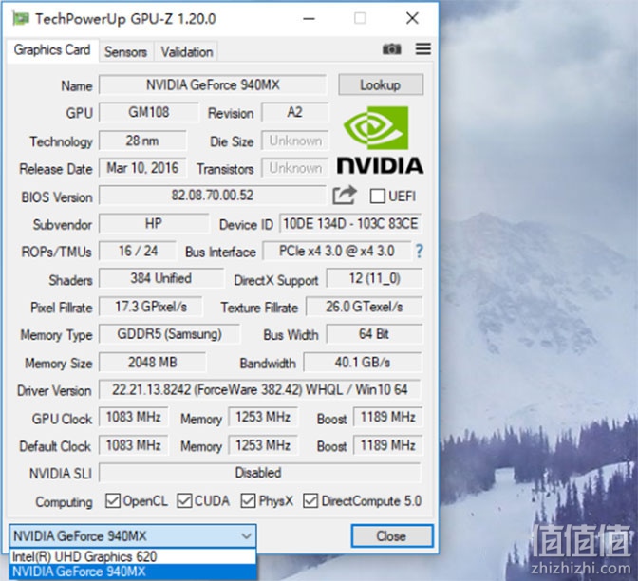Click the Technology field 28 nm

[x=142, y=141]
